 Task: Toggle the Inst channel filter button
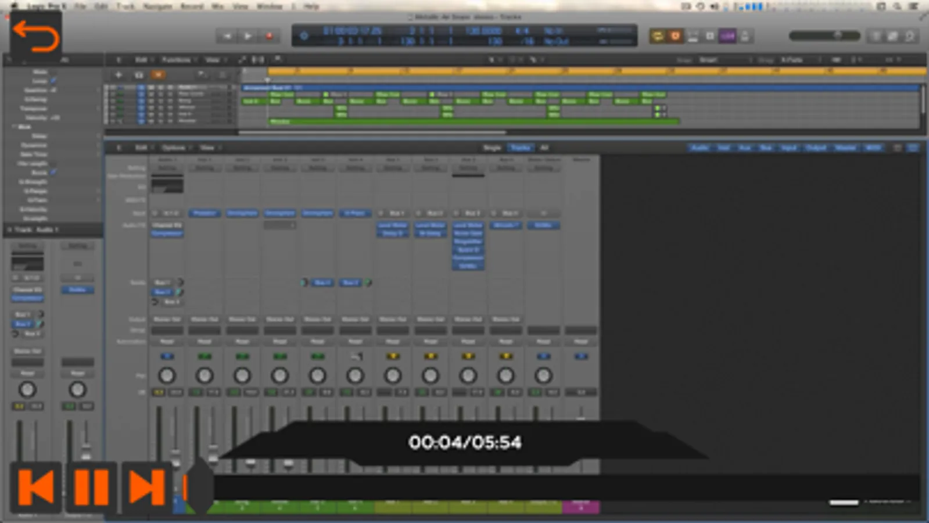724,148
